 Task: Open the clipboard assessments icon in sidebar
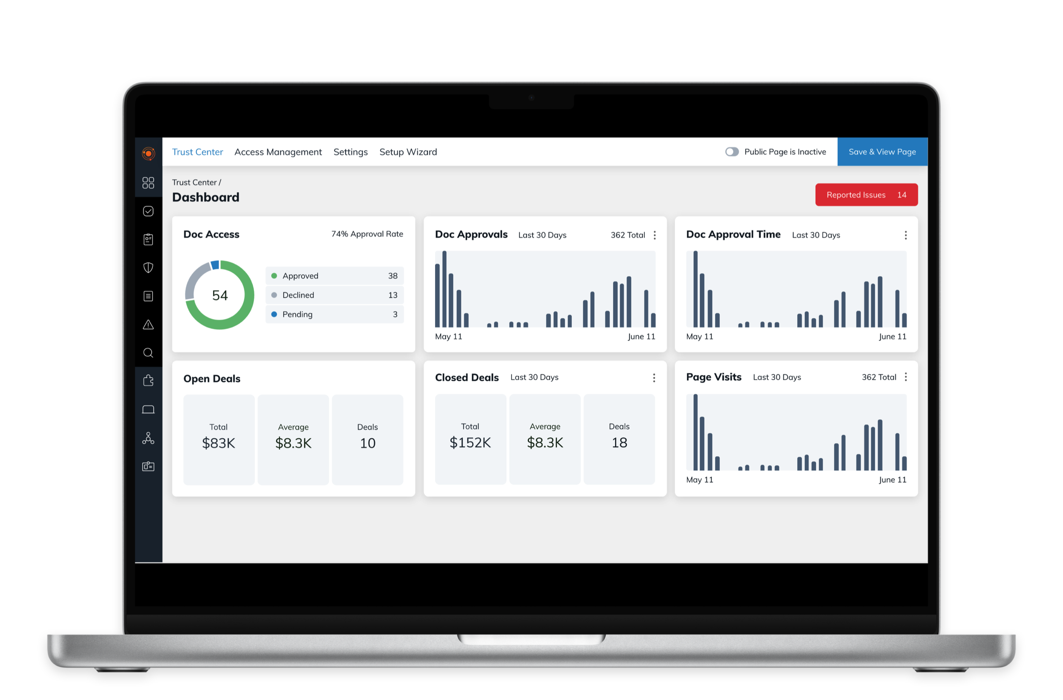tap(148, 239)
